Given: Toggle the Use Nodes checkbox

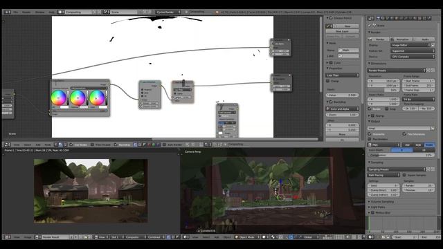Looking at the screenshot, I should click(x=71, y=145).
